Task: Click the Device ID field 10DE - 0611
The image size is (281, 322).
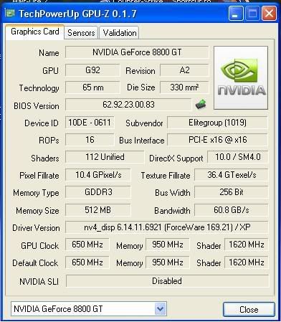Action: tap(90, 123)
